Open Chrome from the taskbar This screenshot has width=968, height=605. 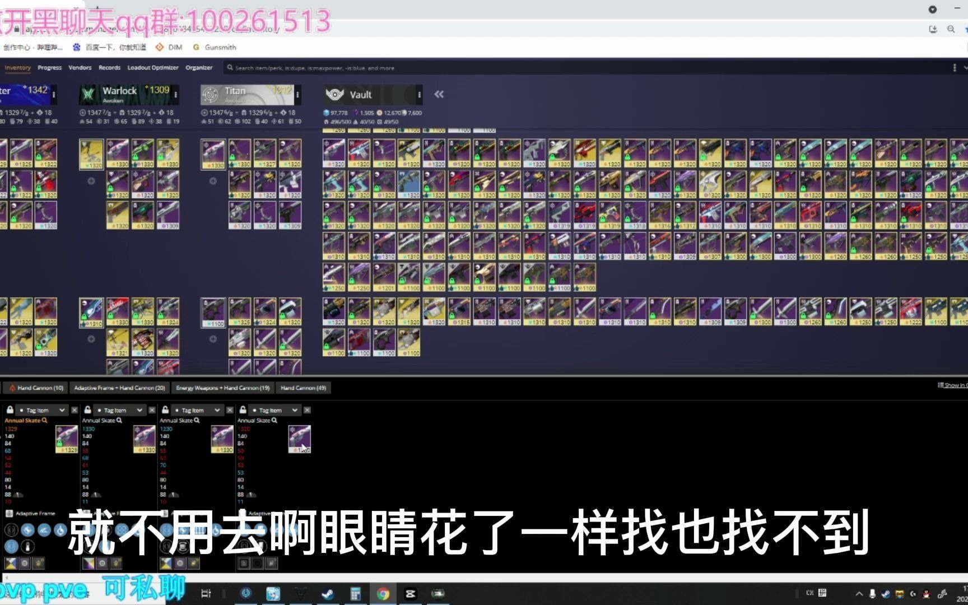coord(383,594)
